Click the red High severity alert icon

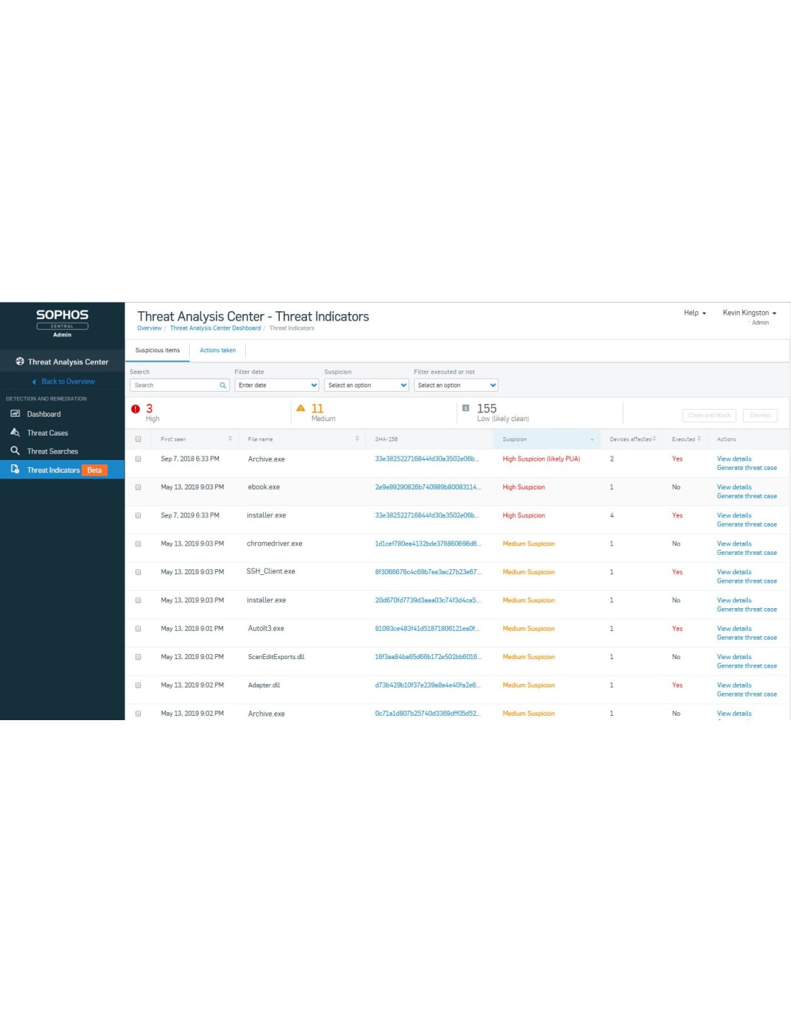[x=135, y=409]
